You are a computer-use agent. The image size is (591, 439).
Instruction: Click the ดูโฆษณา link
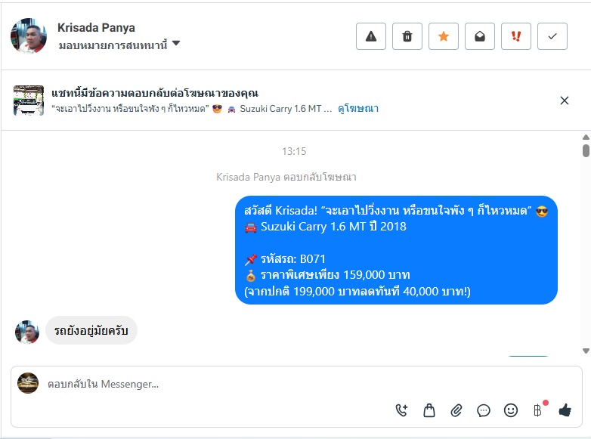point(358,109)
